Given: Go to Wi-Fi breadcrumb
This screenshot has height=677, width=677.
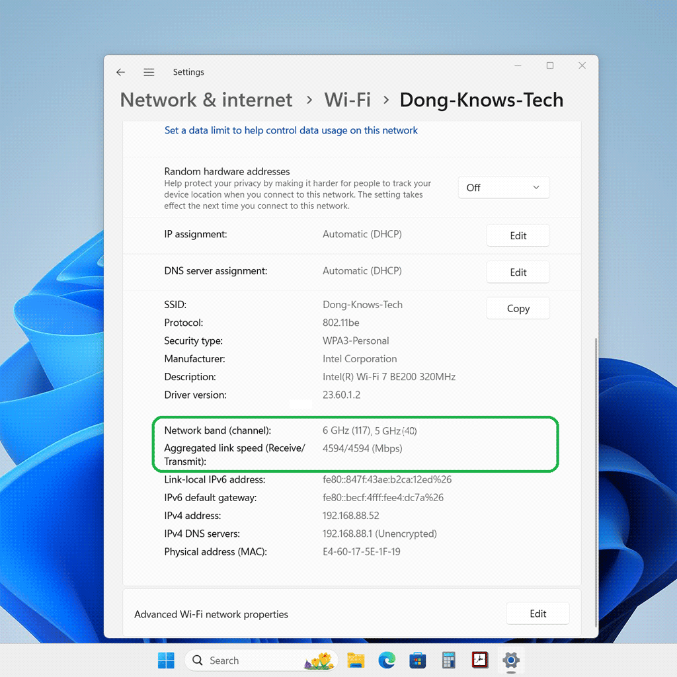Looking at the screenshot, I should [348, 100].
